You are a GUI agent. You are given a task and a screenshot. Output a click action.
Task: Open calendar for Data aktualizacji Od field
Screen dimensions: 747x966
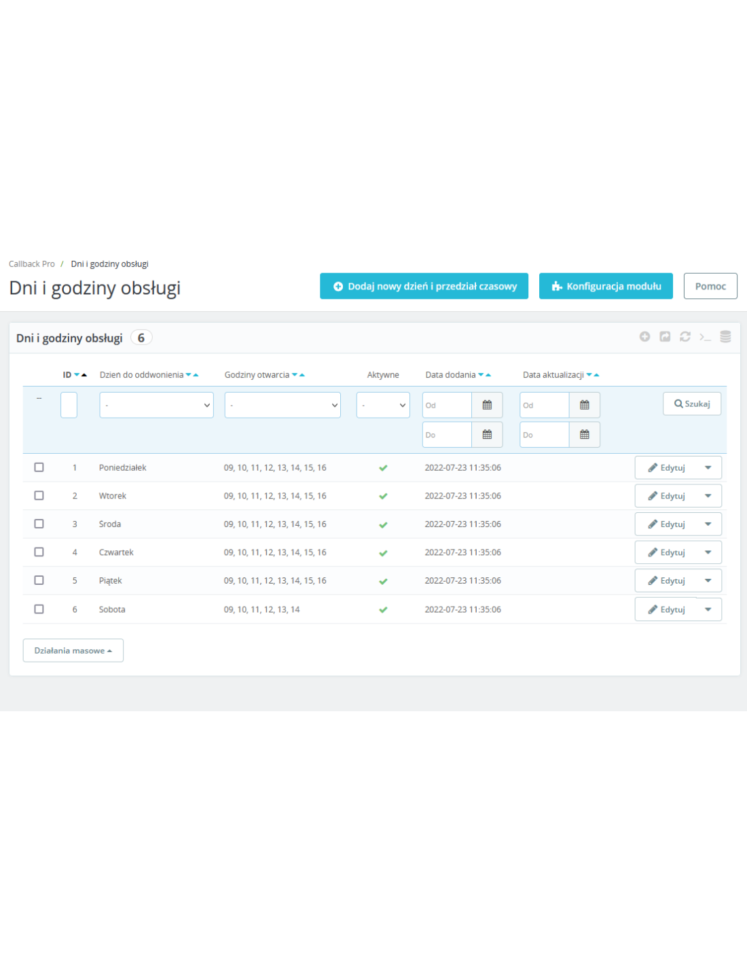point(585,405)
